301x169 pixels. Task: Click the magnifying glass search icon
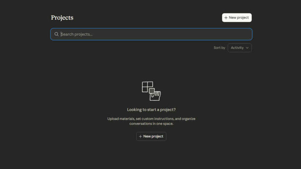coord(56,34)
